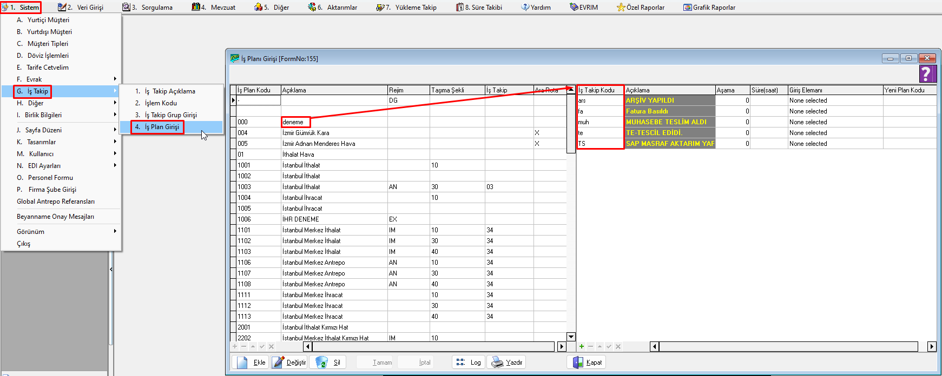Toggle Ara Rota X mark for row 004

coord(537,133)
